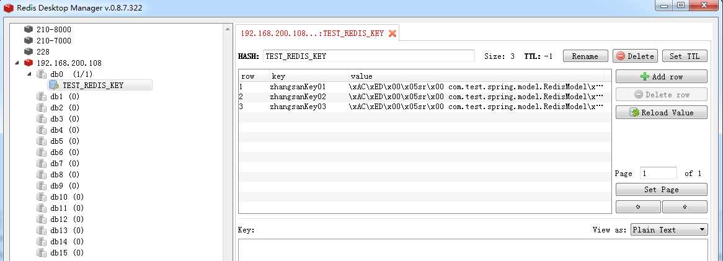Delete the hash key
This screenshot has height=261, width=723.
634,56
